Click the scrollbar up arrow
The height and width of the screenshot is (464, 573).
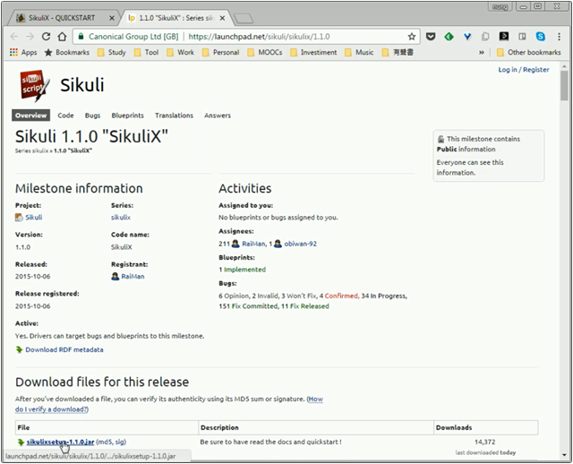click(x=565, y=66)
